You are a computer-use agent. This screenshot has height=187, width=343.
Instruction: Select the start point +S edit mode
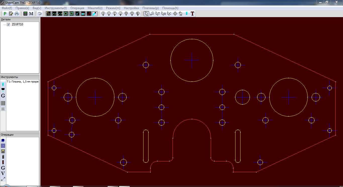[152, 14]
